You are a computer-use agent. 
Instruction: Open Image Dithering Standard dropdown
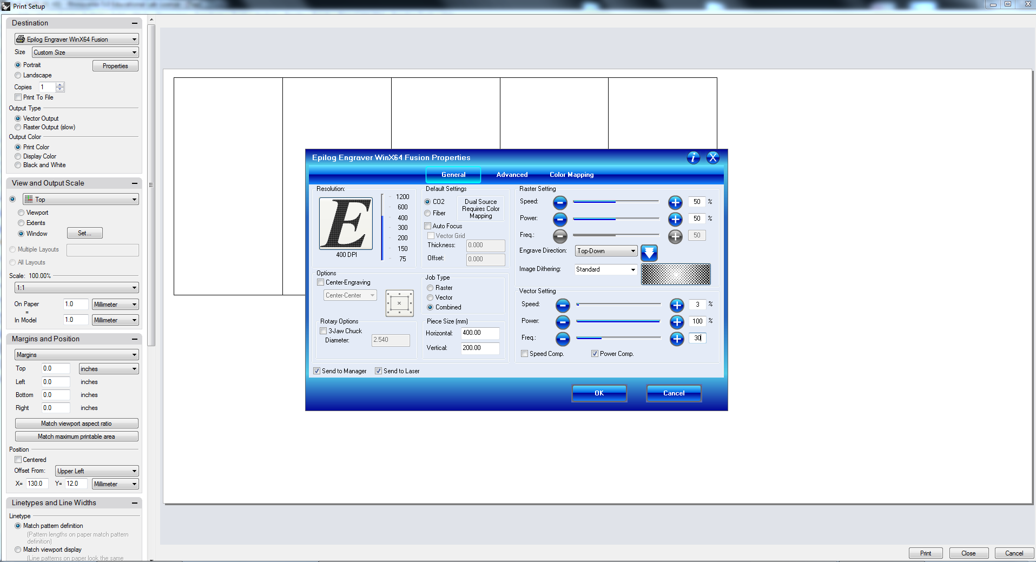(606, 269)
